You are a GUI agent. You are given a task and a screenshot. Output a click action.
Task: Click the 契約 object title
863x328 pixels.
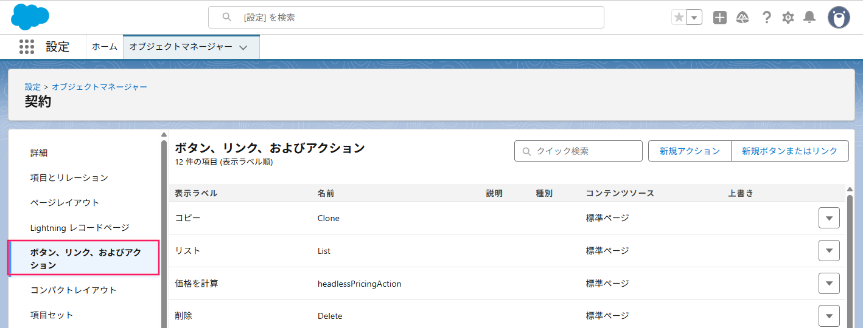(x=38, y=102)
